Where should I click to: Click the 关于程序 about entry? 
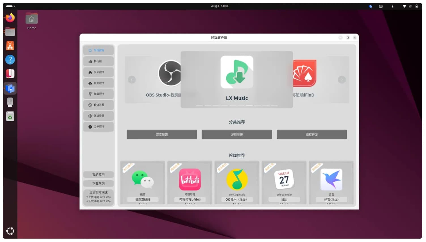(98, 127)
